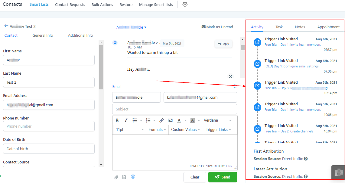Attach a file with the paperclip icon

116,177
